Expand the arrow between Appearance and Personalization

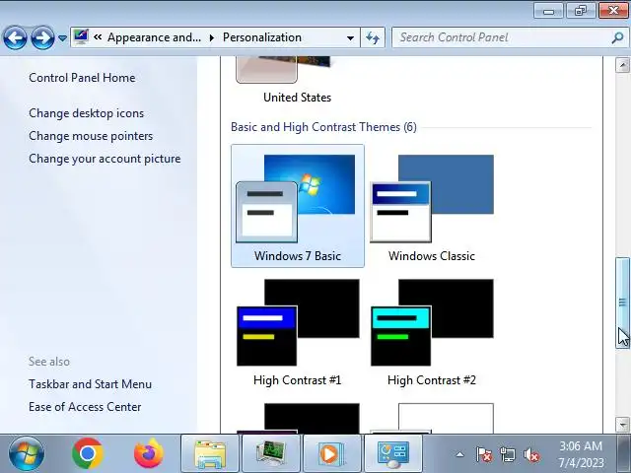click(x=212, y=37)
